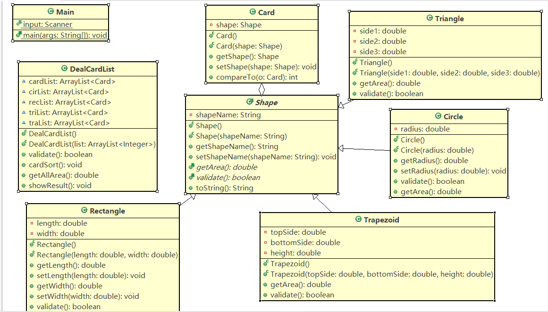Viewport: 548px width, 312px height.
Task: Click the class icon next to Card title
Action: [x=253, y=12]
